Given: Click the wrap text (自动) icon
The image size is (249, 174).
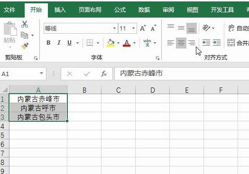Looking at the screenshot, I should (x=231, y=28).
